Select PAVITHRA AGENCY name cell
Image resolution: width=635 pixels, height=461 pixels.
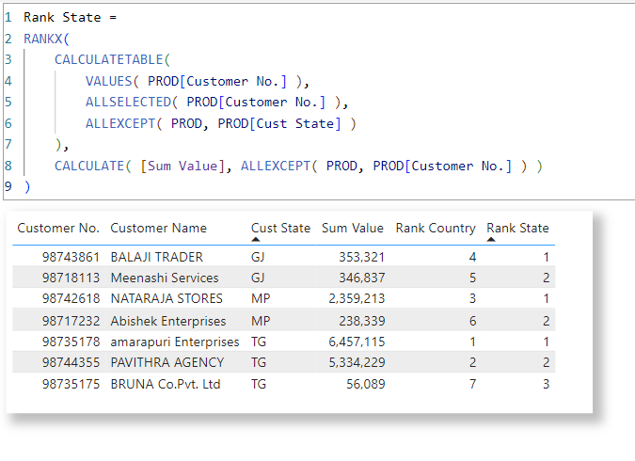pyautogui.click(x=167, y=362)
